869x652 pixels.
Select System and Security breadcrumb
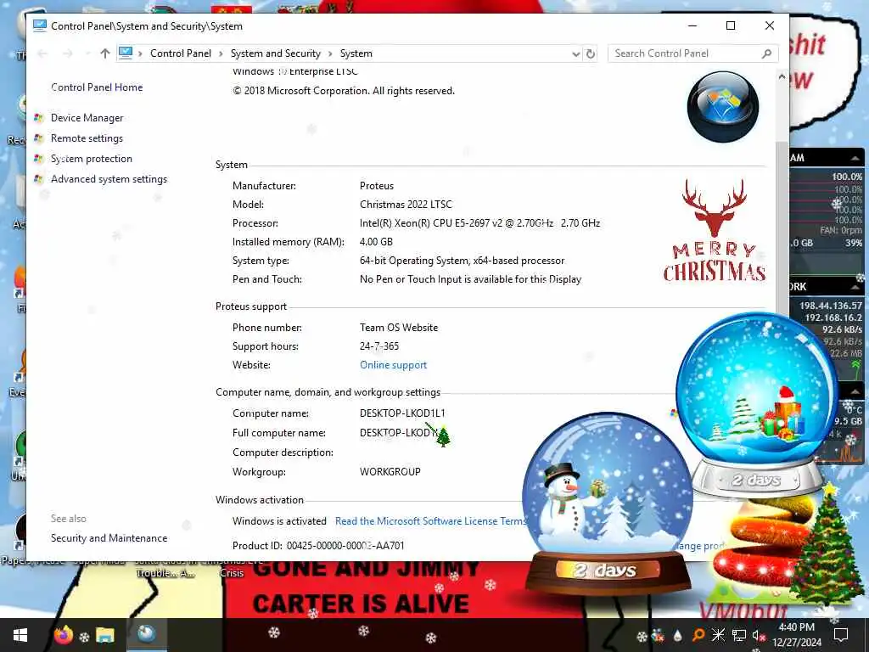[276, 53]
